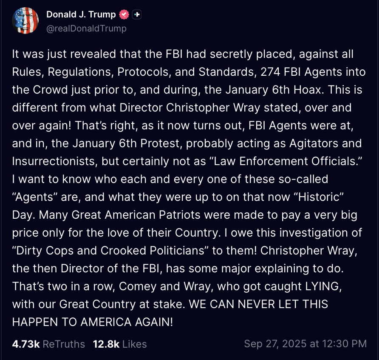Viewport: 379px width, 360px height.
Task: View the 12.8k Likes list
Action: click(119, 344)
